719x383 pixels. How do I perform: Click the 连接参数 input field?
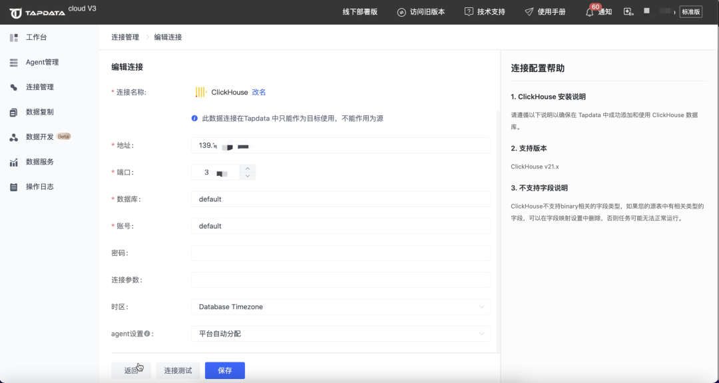[x=341, y=280]
